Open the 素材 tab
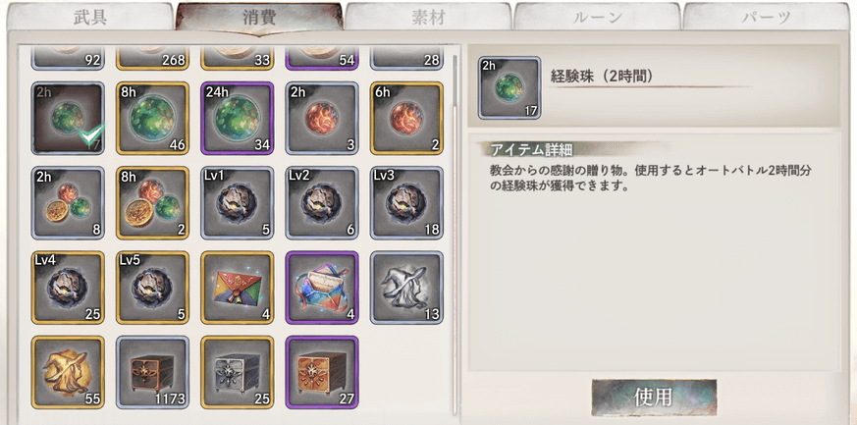This screenshot has width=857, height=425. pyautogui.click(x=428, y=17)
